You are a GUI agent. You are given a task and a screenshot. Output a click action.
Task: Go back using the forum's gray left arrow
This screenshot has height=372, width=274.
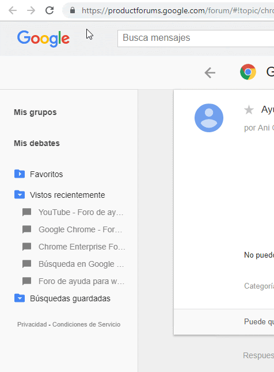[x=210, y=72]
